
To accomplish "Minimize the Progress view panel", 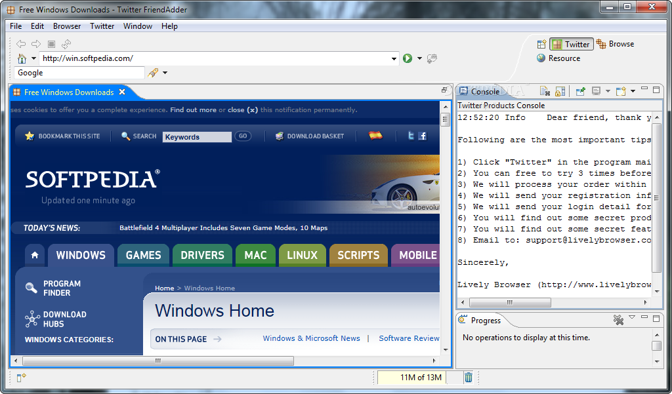I will [644, 317].
